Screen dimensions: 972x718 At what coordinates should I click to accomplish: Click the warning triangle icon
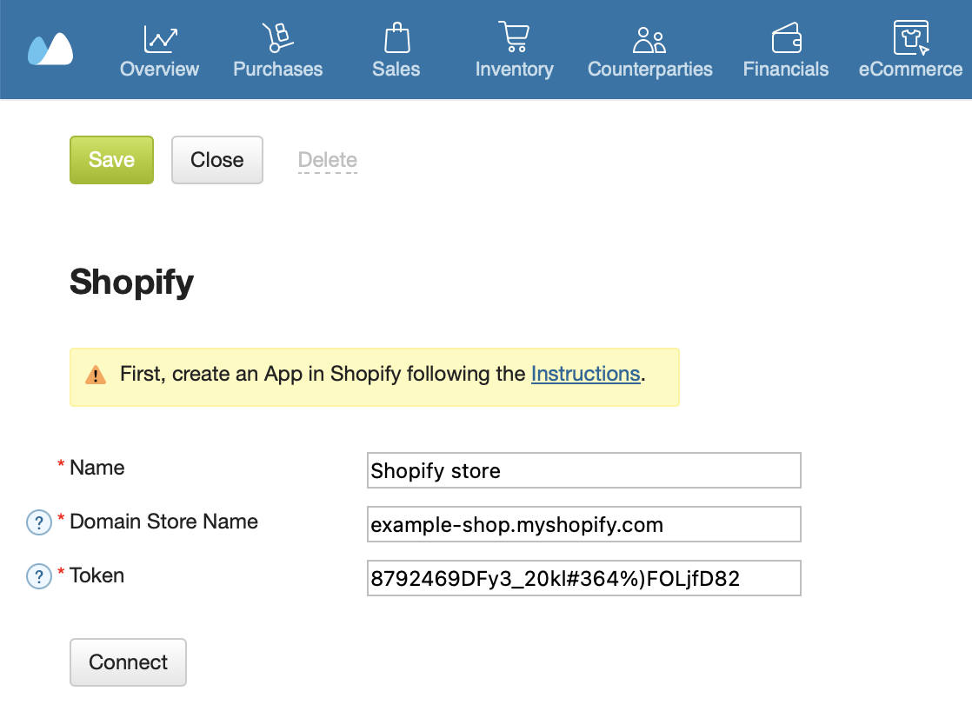tap(96, 376)
